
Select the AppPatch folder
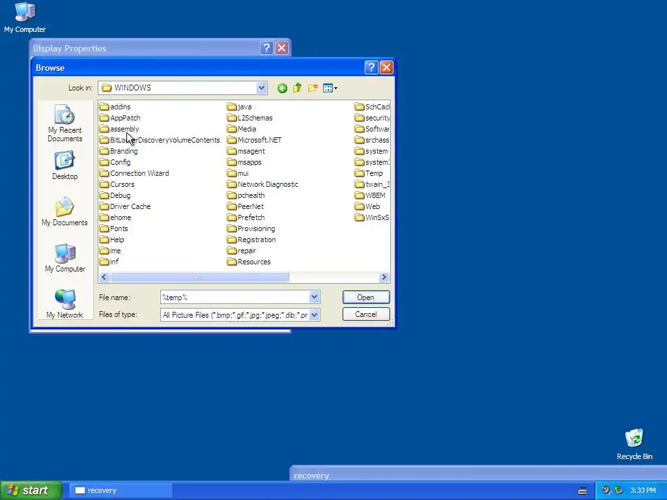[x=120, y=118]
